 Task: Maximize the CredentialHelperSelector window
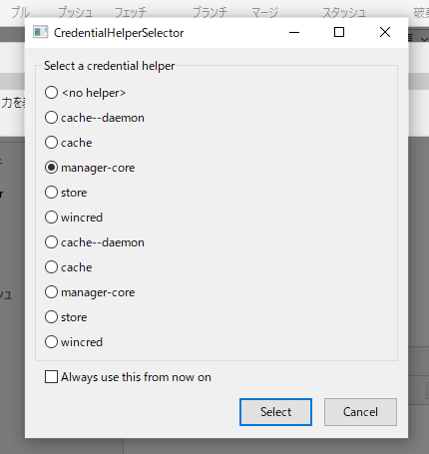pos(339,32)
